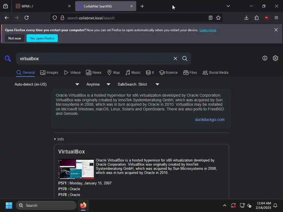Switch to Images category

pos(49,73)
